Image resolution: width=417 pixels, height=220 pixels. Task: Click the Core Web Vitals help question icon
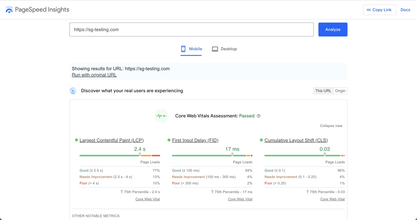[259, 116]
